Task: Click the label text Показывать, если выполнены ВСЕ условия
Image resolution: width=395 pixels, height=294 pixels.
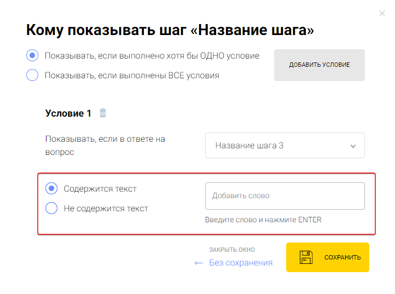Action: [132, 76]
